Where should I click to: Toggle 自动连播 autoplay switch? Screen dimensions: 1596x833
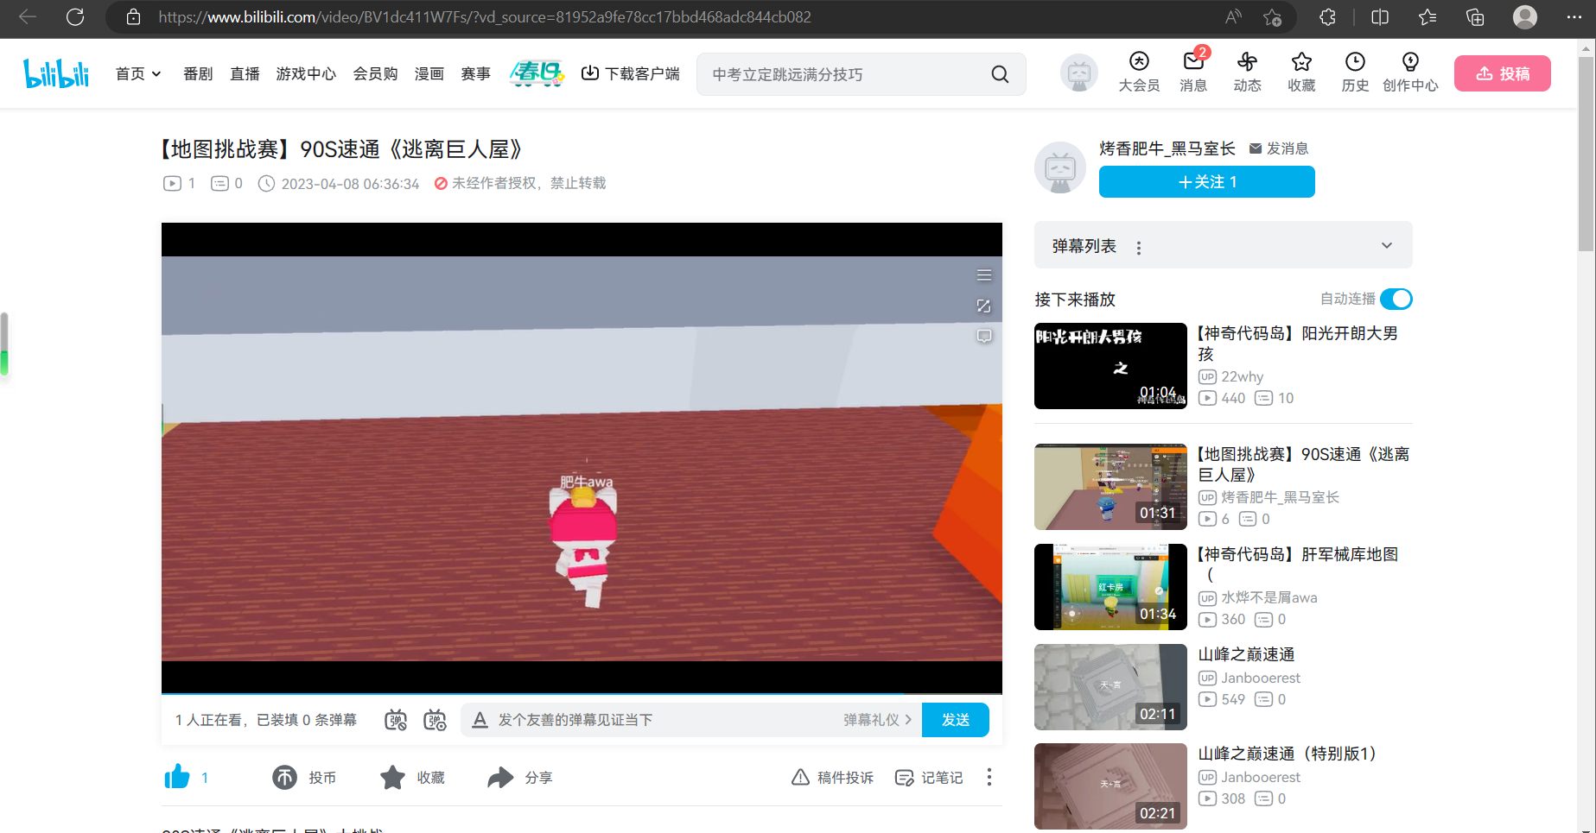pyautogui.click(x=1396, y=299)
